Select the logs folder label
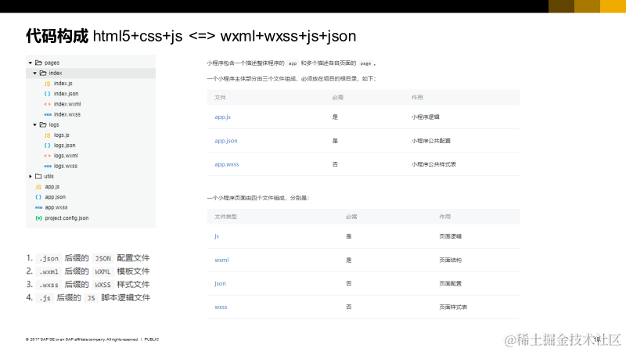 pyautogui.click(x=54, y=125)
